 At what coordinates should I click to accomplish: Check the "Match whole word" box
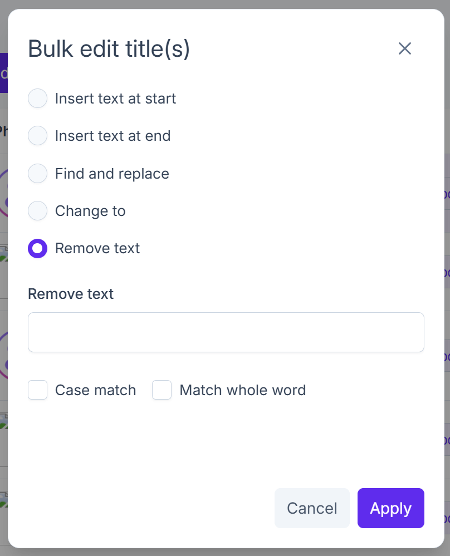pos(162,390)
